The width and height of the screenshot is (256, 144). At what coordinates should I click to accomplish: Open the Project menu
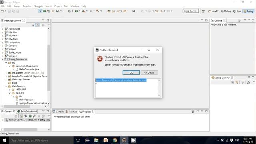[58, 6]
